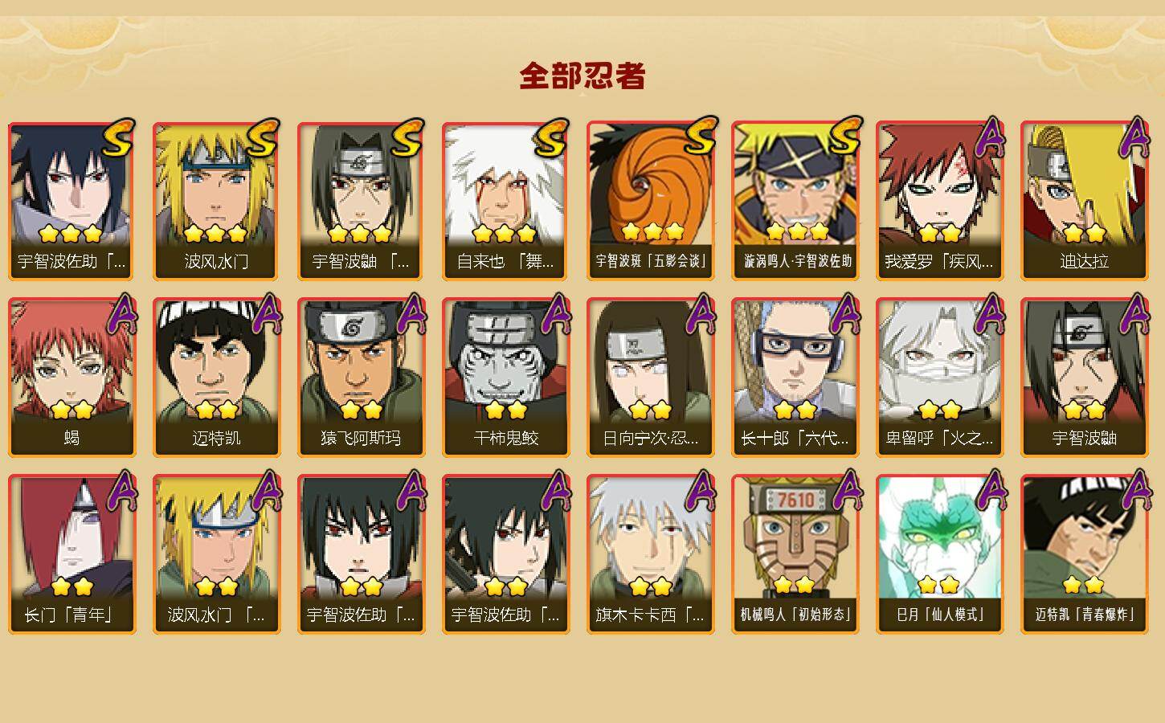Click 卑留呼「火之...」name label
The image size is (1165, 723).
click(939, 438)
